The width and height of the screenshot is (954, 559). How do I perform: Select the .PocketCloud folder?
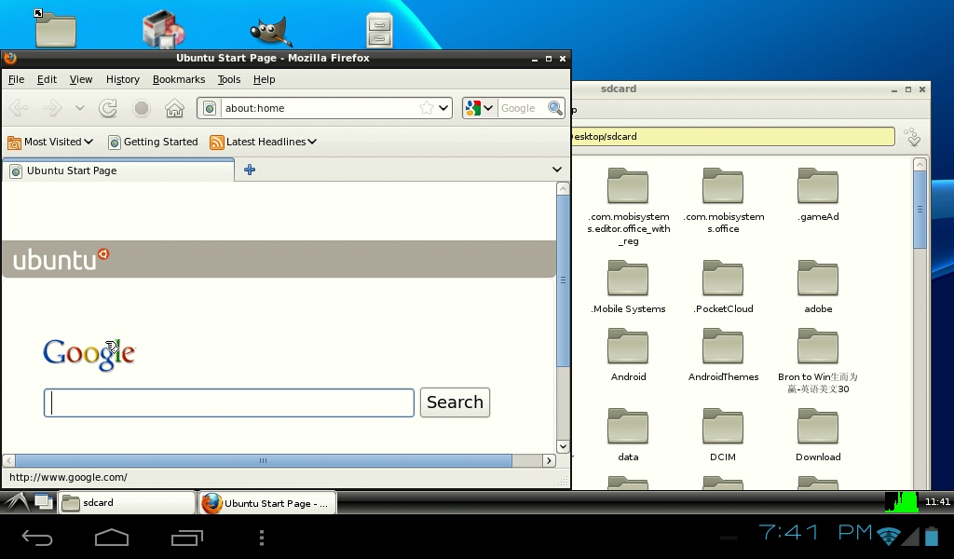pos(723,287)
